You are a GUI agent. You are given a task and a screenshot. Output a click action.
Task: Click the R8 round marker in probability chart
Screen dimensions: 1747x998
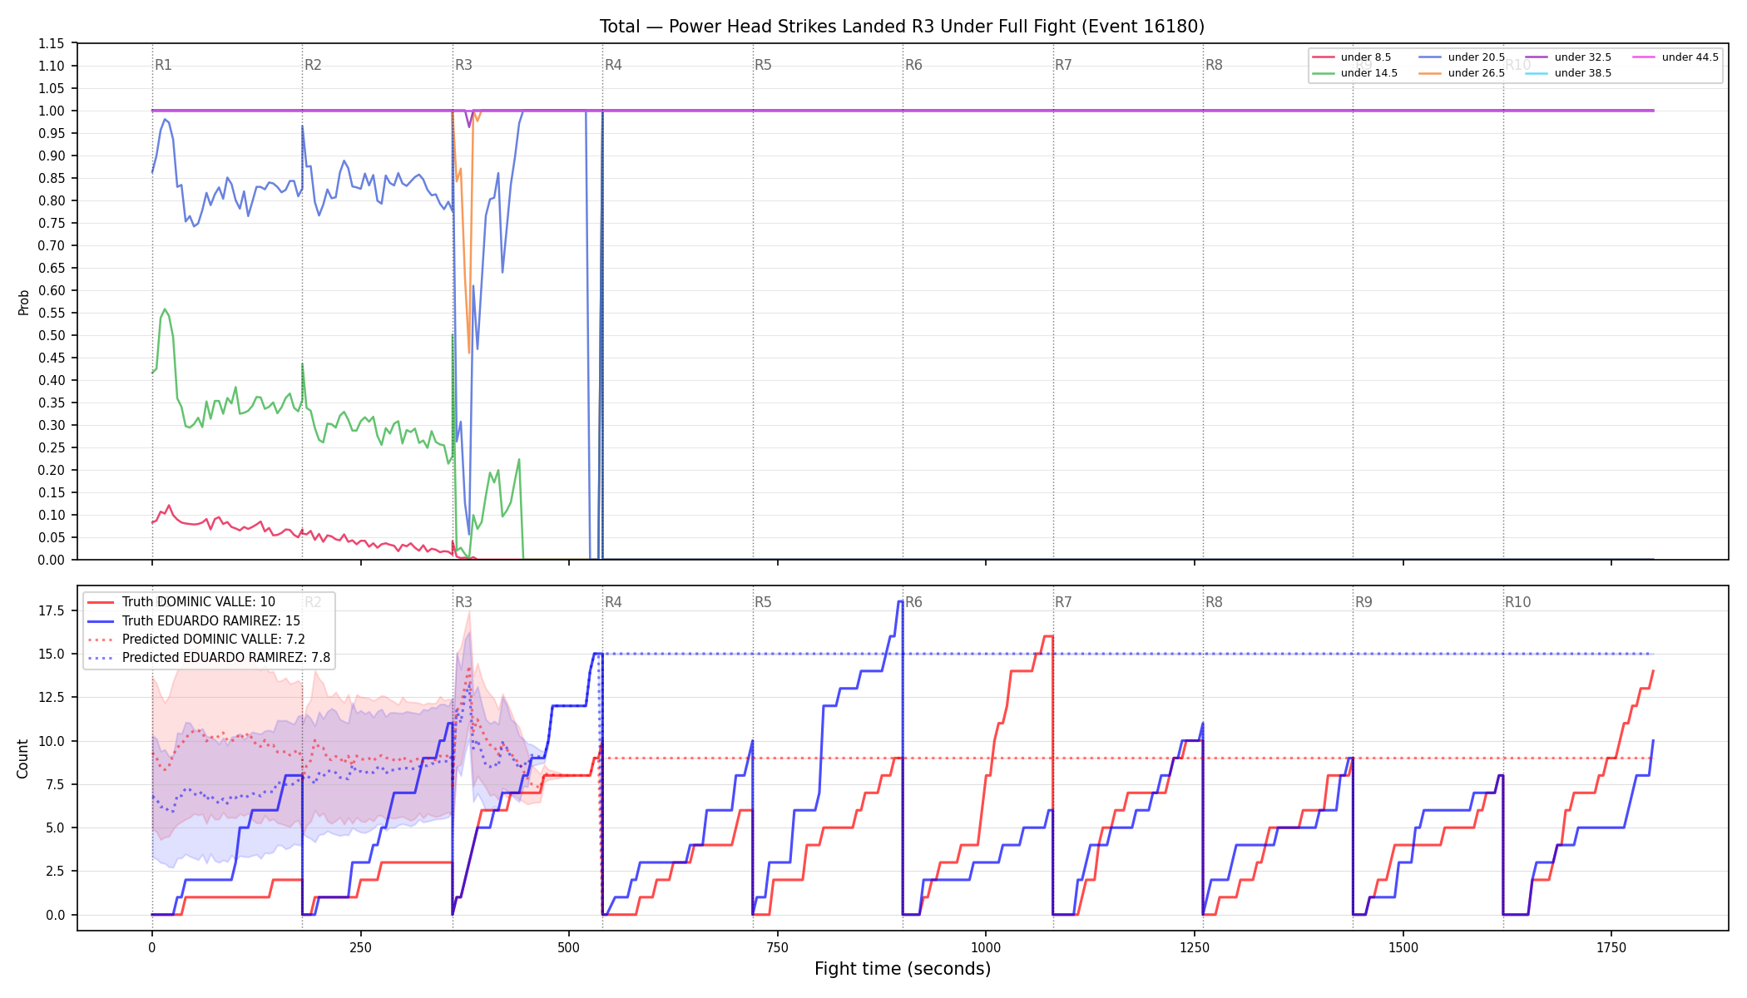tap(1214, 65)
